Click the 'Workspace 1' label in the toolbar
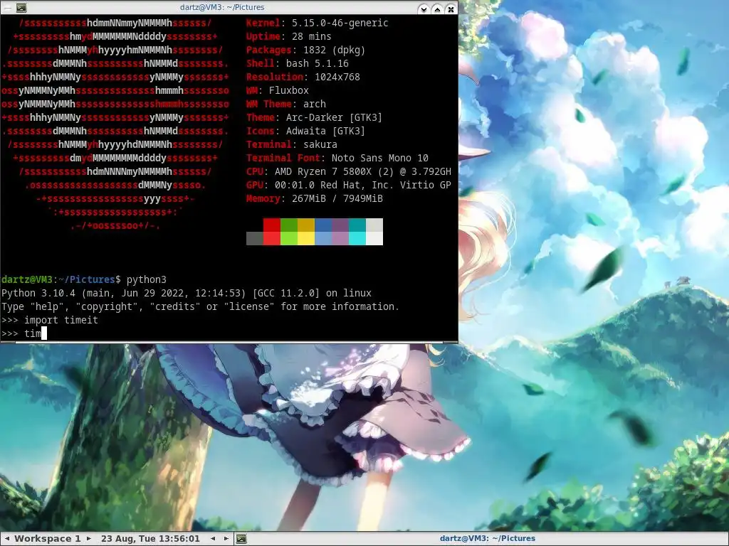The width and height of the screenshot is (729, 546). [x=48, y=539]
